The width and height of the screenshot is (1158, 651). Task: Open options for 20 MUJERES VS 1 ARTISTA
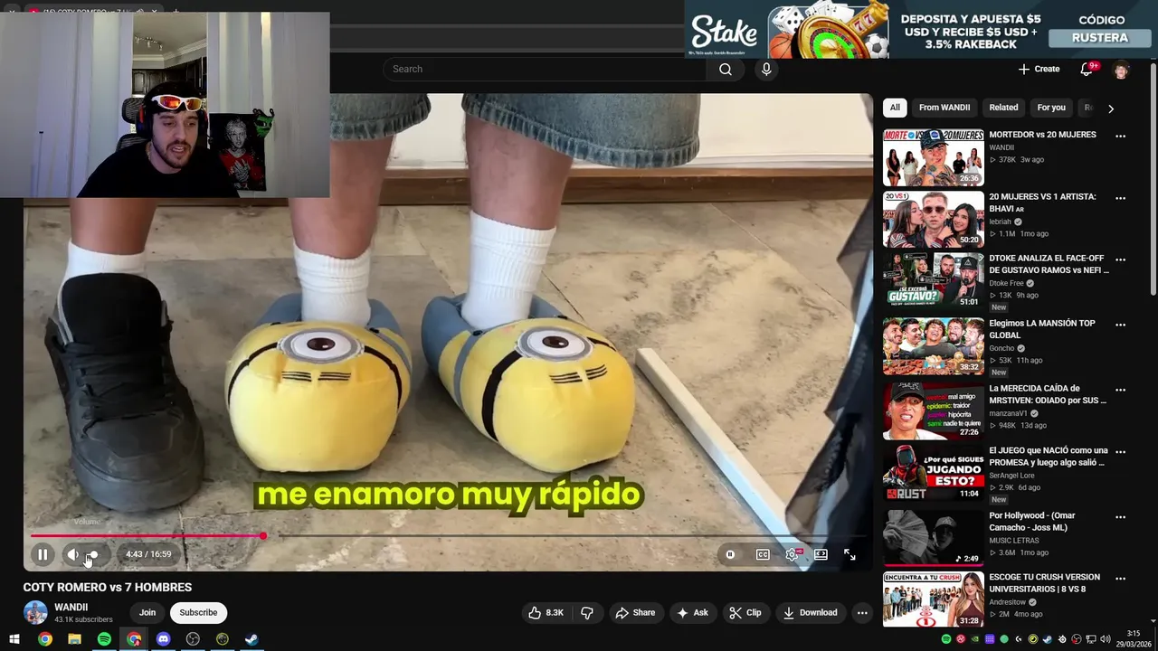pos(1120,198)
